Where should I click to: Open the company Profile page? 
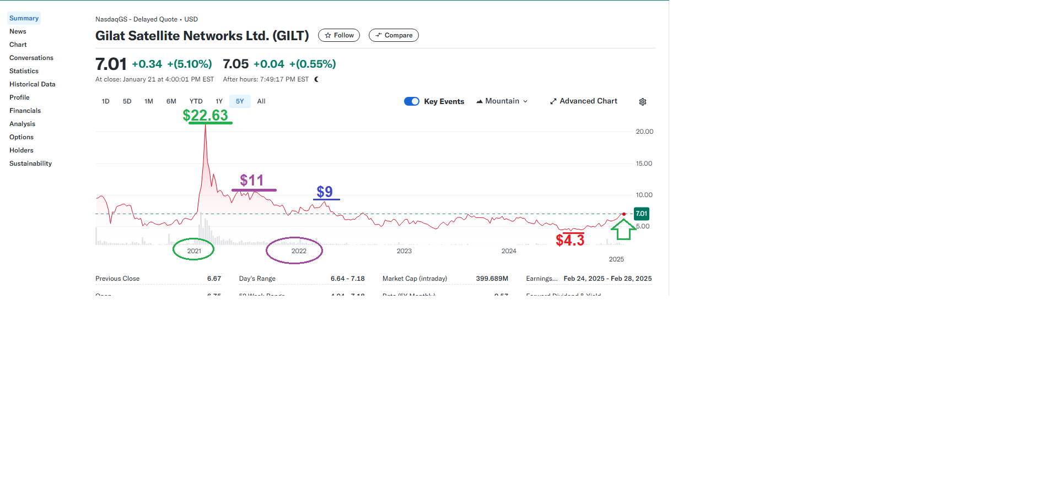tap(19, 97)
